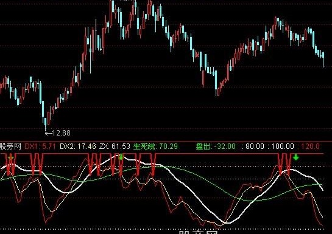Click the green down-arrow signal at far right
Image resolution: width=332 pixels, height=234 pixels.
tap(296, 157)
